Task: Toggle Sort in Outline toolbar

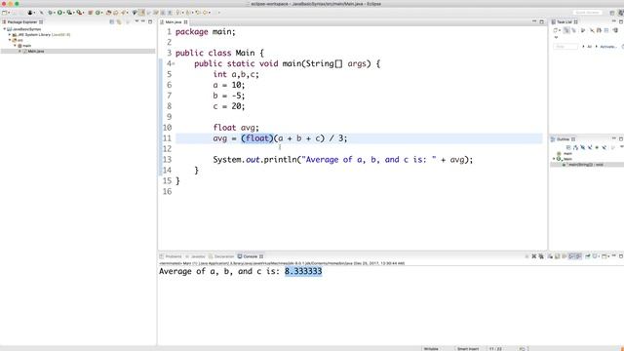Action: pos(575,147)
